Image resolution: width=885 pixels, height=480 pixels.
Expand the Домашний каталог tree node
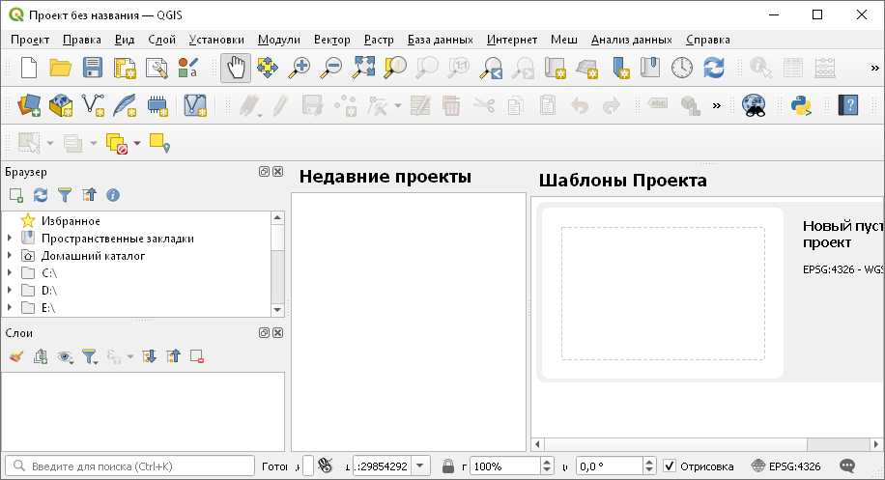[x=10, y=256]
